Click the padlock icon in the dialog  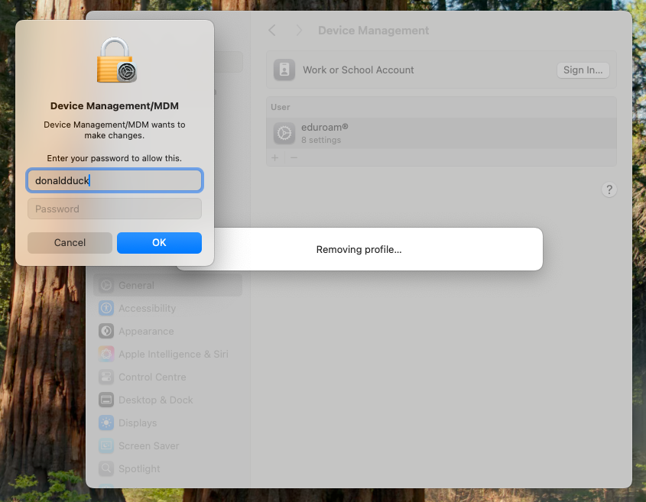point(115,61)
